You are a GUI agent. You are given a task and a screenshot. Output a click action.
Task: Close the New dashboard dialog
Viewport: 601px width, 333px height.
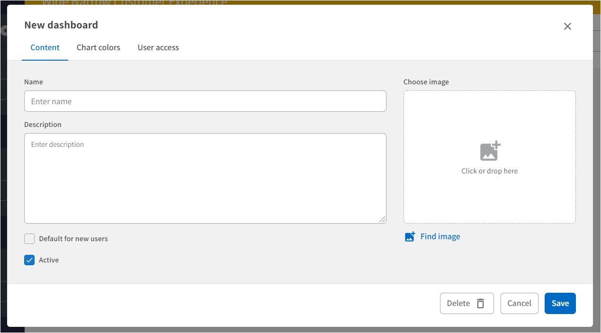(567, 27)
